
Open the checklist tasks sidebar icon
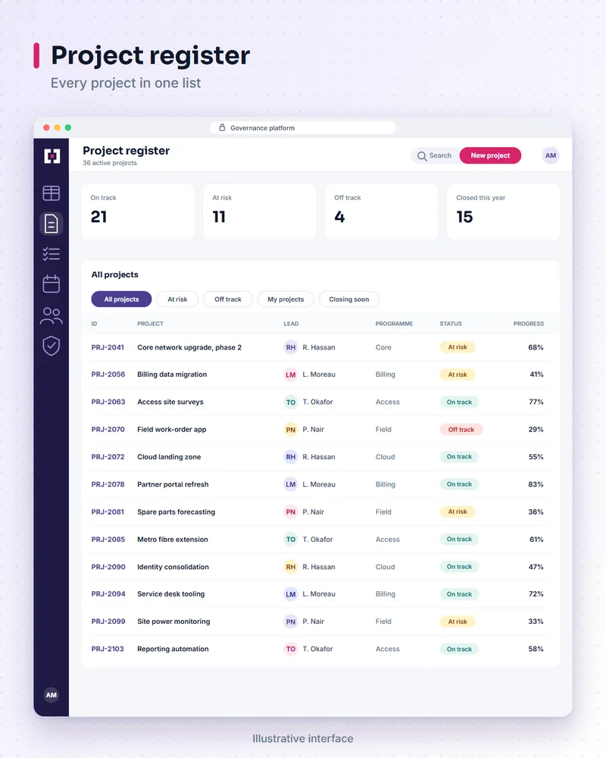pos(52,254)
